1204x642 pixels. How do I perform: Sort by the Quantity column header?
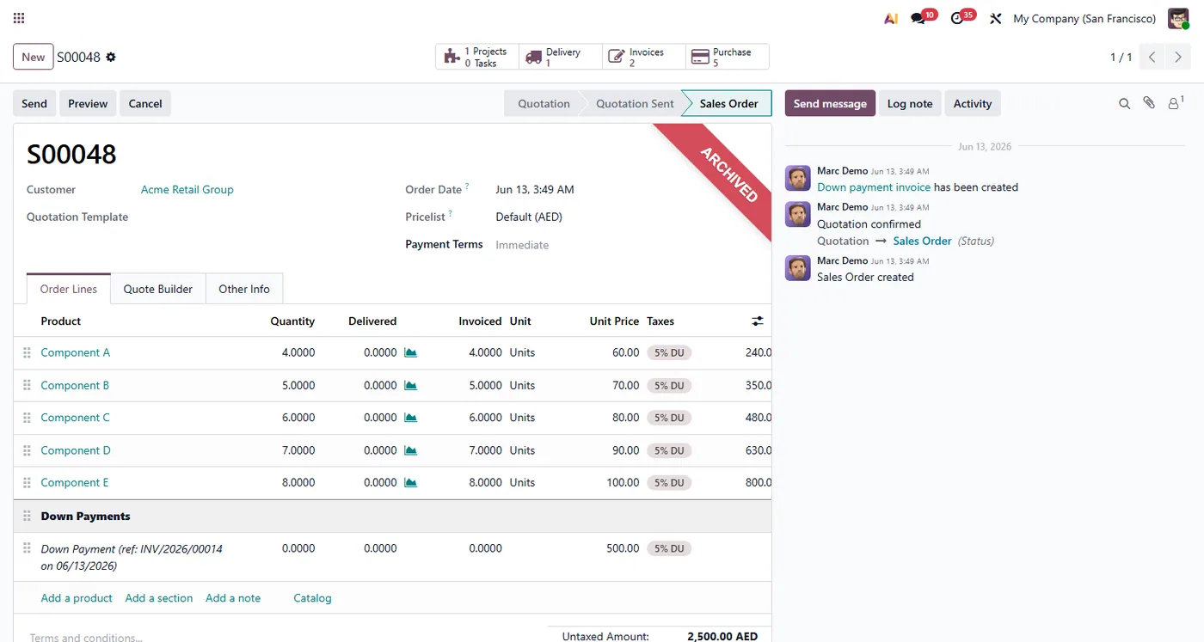[x=292, y=321]
